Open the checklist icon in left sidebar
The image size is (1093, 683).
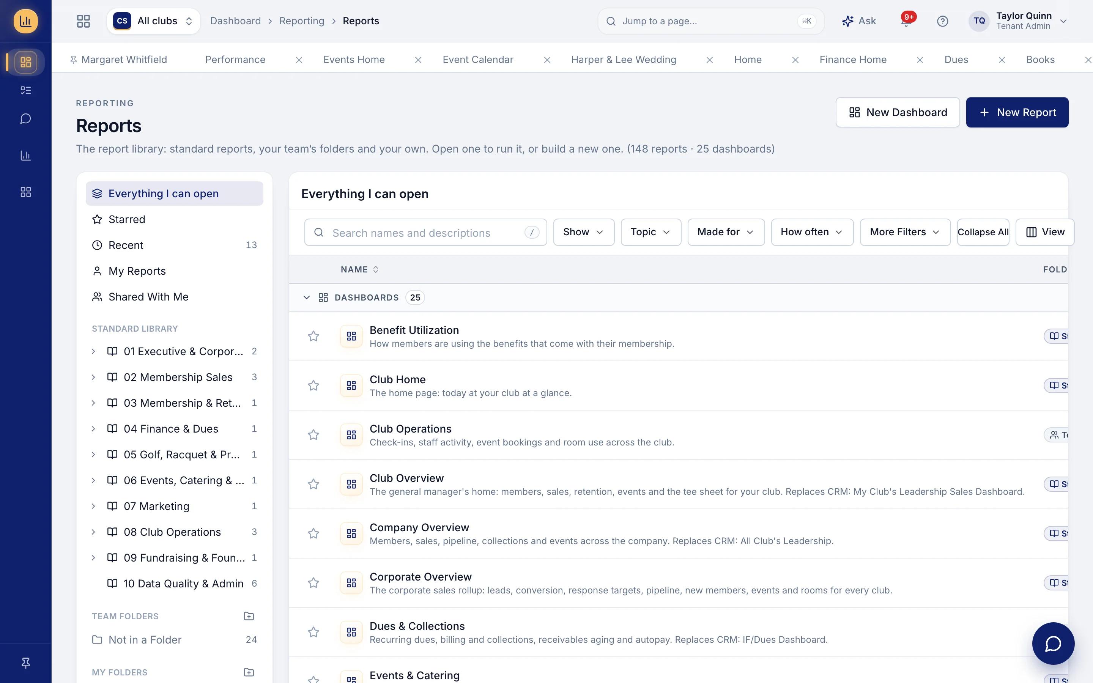26,90
